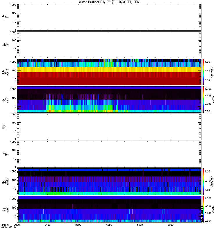Click the "1000" tick of the thc fbk edc12 panel
Screen dimensions: 218x233
tap(13, 171)
